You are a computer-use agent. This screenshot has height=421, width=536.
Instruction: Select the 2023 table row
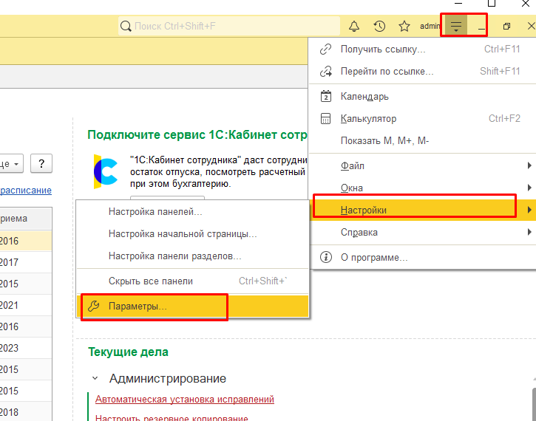pos(26,348)
